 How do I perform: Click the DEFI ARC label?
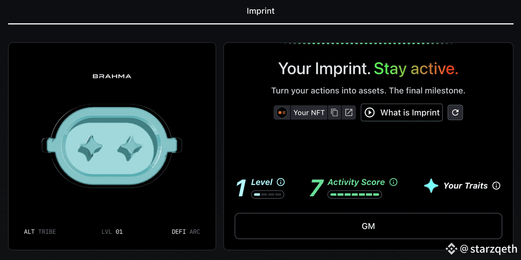click(x=186, y=232)
